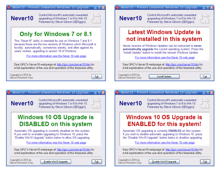Viewport: 220px width, 171px height.
Task: Click the Never10 heading in 'Latest Windows Update' window
Action: click(131, 18)
